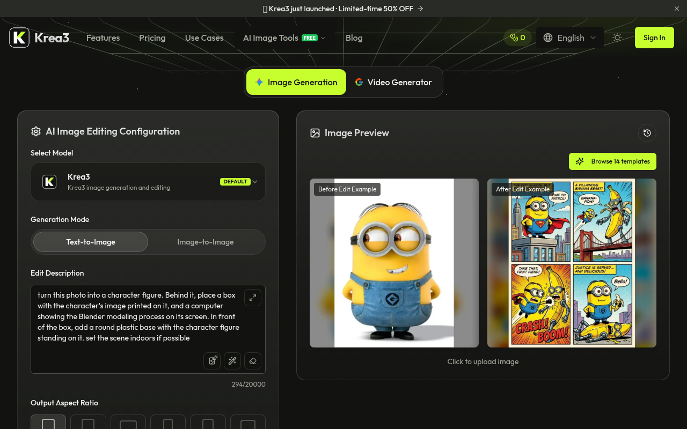687x429 pixels.
Task: Click the 'Generation Mode' label
Action: [60, 219]
